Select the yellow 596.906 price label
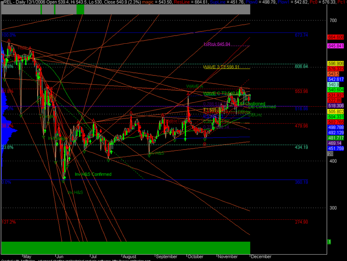 (x=336, y=63)
